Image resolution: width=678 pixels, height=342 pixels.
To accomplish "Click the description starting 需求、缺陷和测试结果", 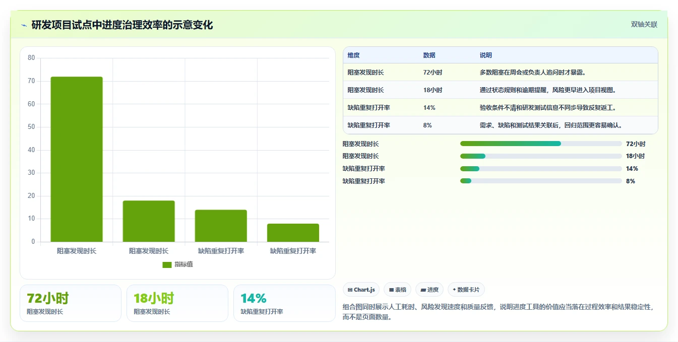I will point(551,125).
